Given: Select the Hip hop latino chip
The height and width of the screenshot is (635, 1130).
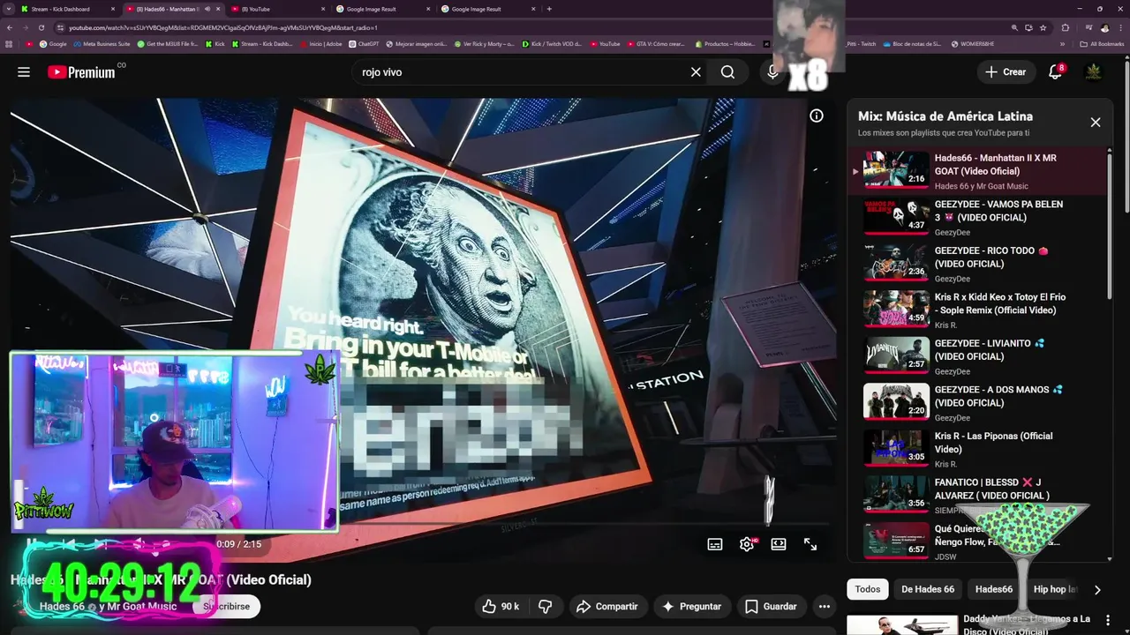Looking at the screenshot, I should [x=1054, y=589].
